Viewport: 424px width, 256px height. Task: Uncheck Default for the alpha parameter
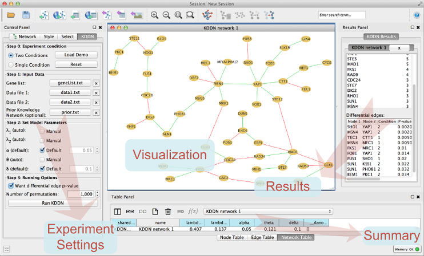[x=42, y=150]
